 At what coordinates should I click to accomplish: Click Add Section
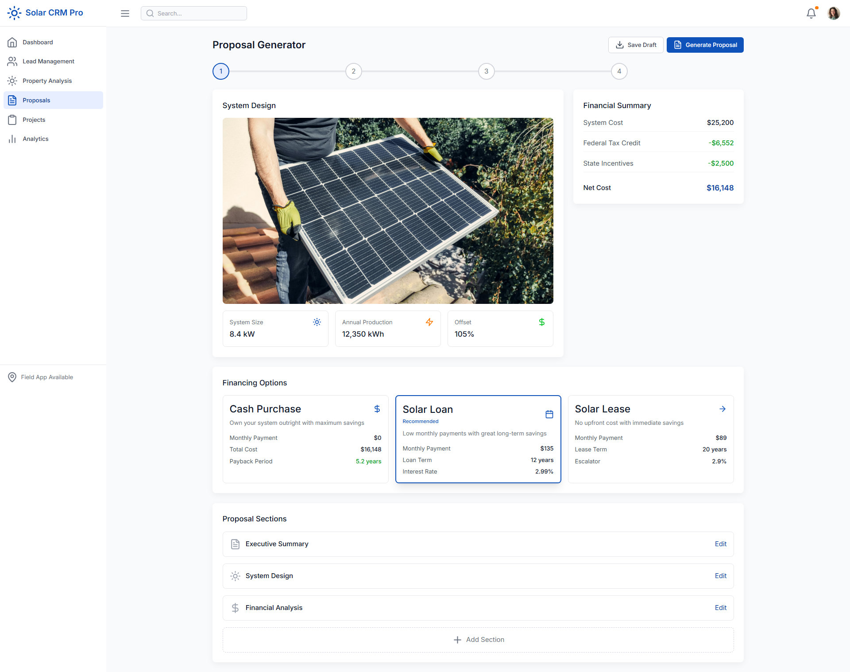point(478,640)
